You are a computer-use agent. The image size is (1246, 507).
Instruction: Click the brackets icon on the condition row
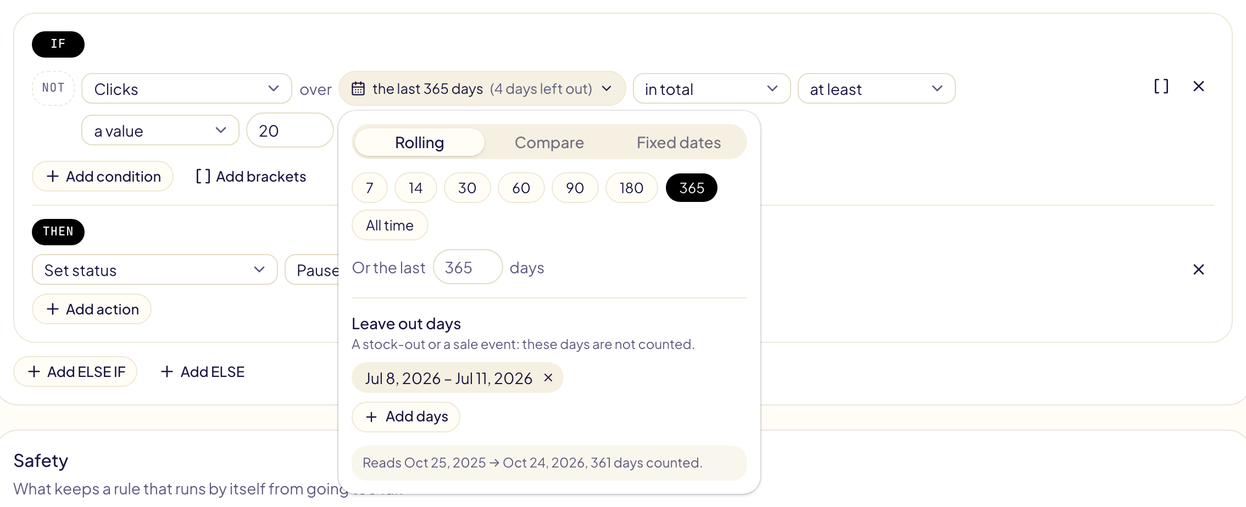[x=1161, y=87]
